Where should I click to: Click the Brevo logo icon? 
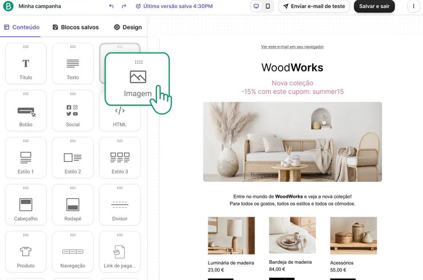(x=8, y=6)
